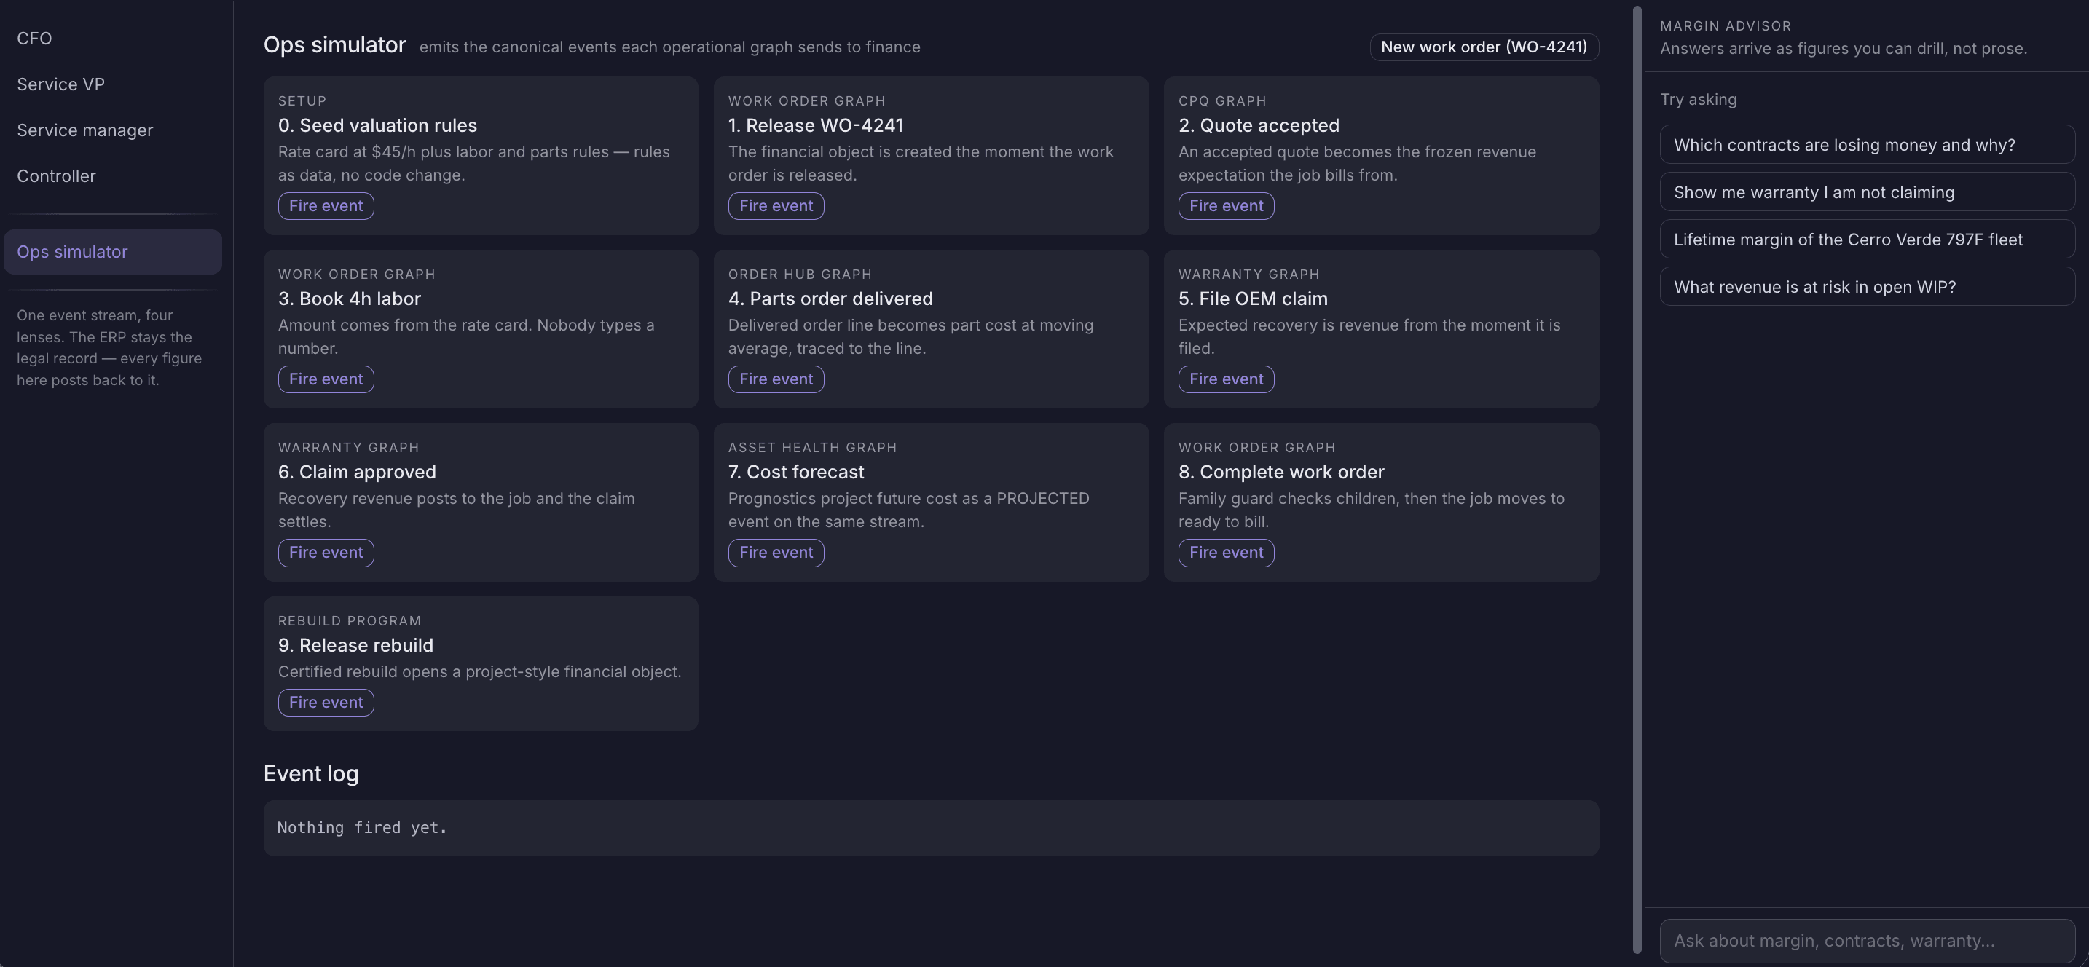Fire event for Seed valuation rules
Image resolution: width=2089 pixels, height=967 pixels.
click(326, 206)
